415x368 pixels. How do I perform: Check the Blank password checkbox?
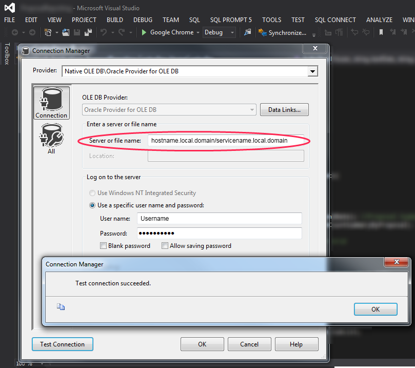tap(103, 246)
